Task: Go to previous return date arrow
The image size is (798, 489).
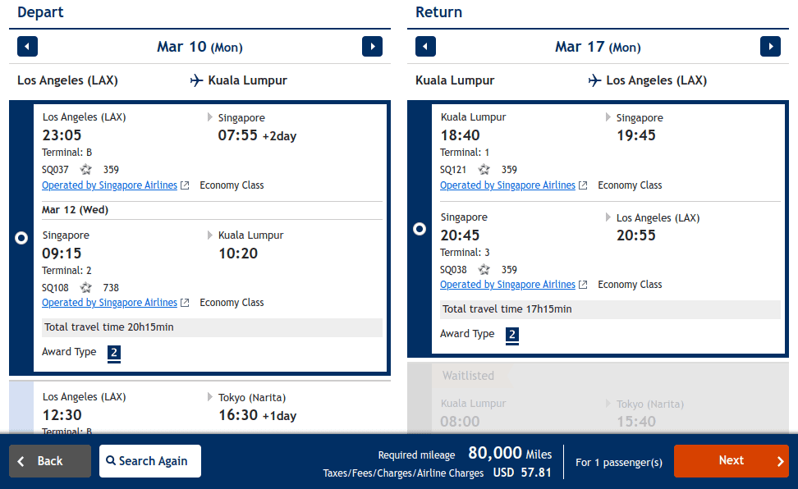Action: click(x=425, y=47)
